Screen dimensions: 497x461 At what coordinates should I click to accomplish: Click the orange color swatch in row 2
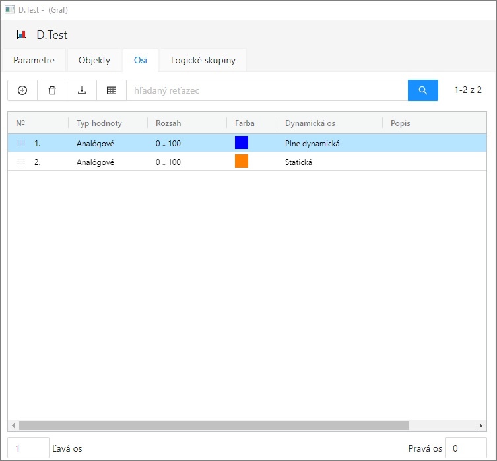tap(242, 162)
